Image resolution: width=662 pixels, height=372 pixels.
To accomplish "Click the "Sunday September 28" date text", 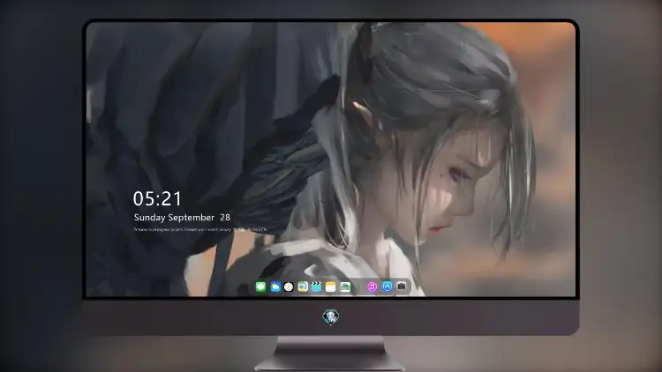I will (x=182, y=218).
